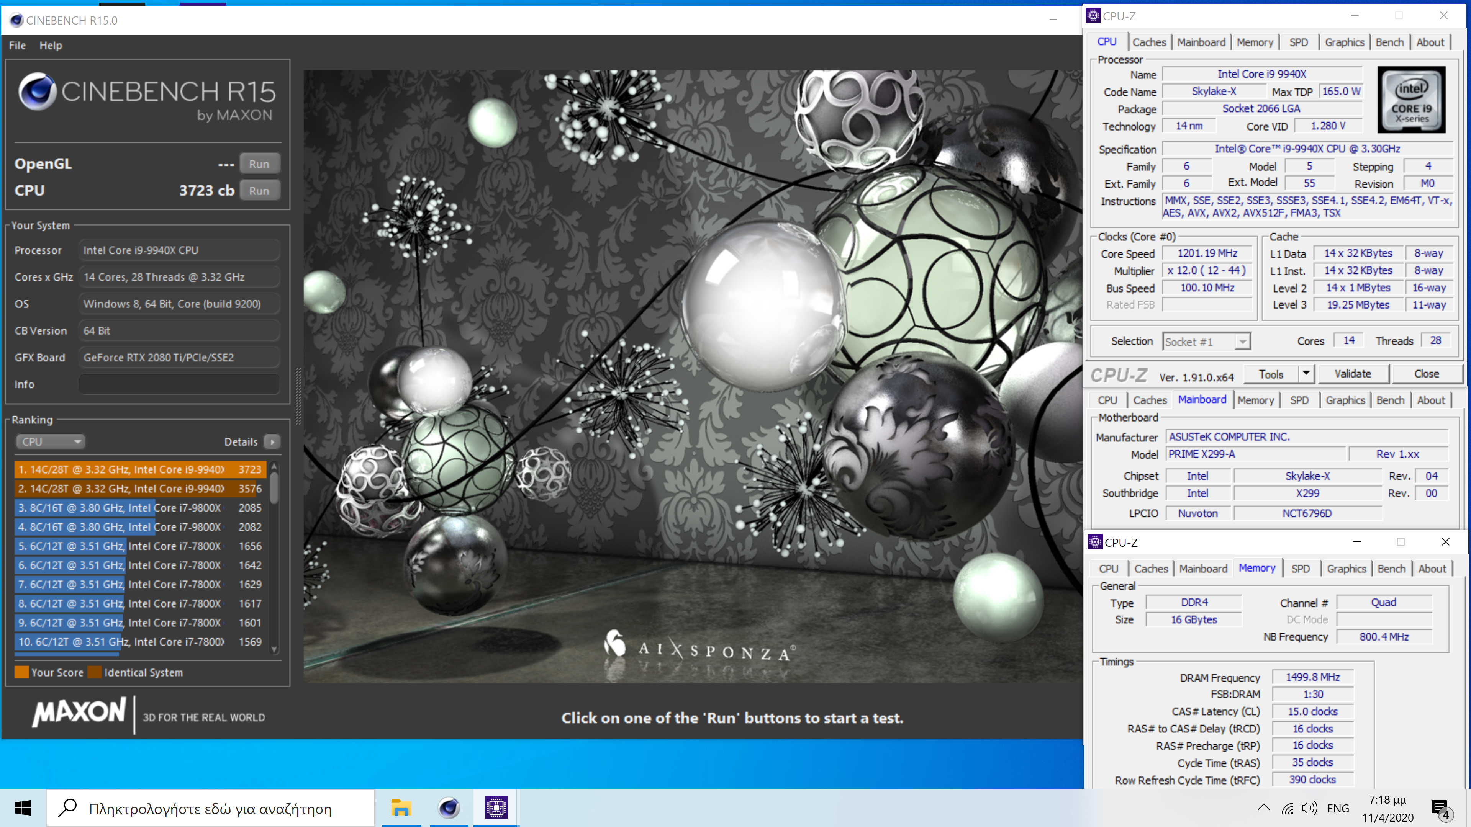Click the Cinebench R15 logo icon
1471x827 pixels.
point(37,92)
